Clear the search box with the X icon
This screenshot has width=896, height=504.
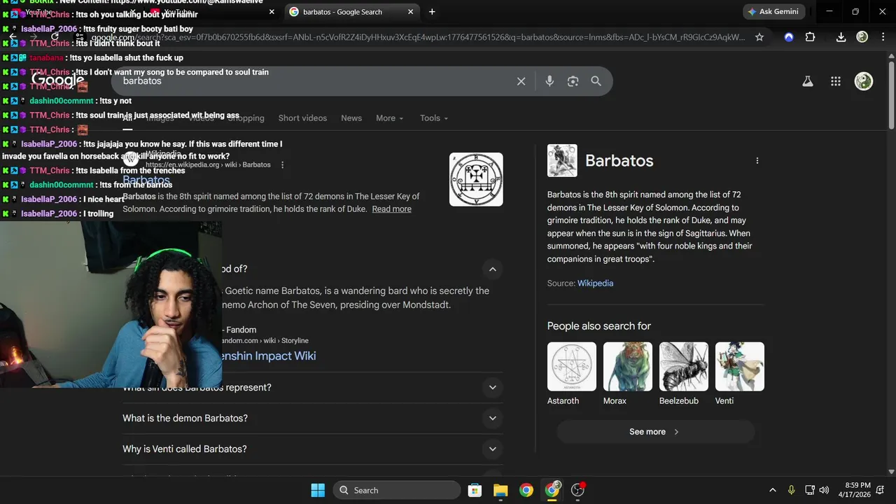[521, 81]
